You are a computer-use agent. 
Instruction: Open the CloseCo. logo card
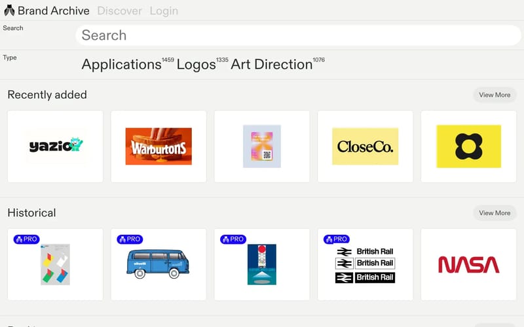tap(365, 146)
